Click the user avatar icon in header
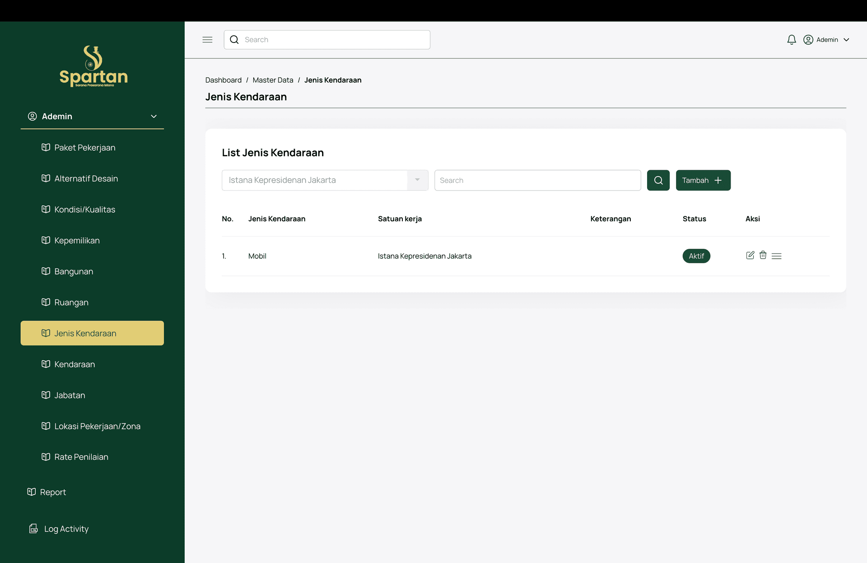 808,40
